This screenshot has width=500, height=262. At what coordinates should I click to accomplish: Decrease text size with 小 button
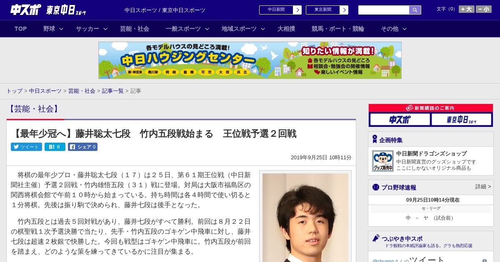click(484, 9)
